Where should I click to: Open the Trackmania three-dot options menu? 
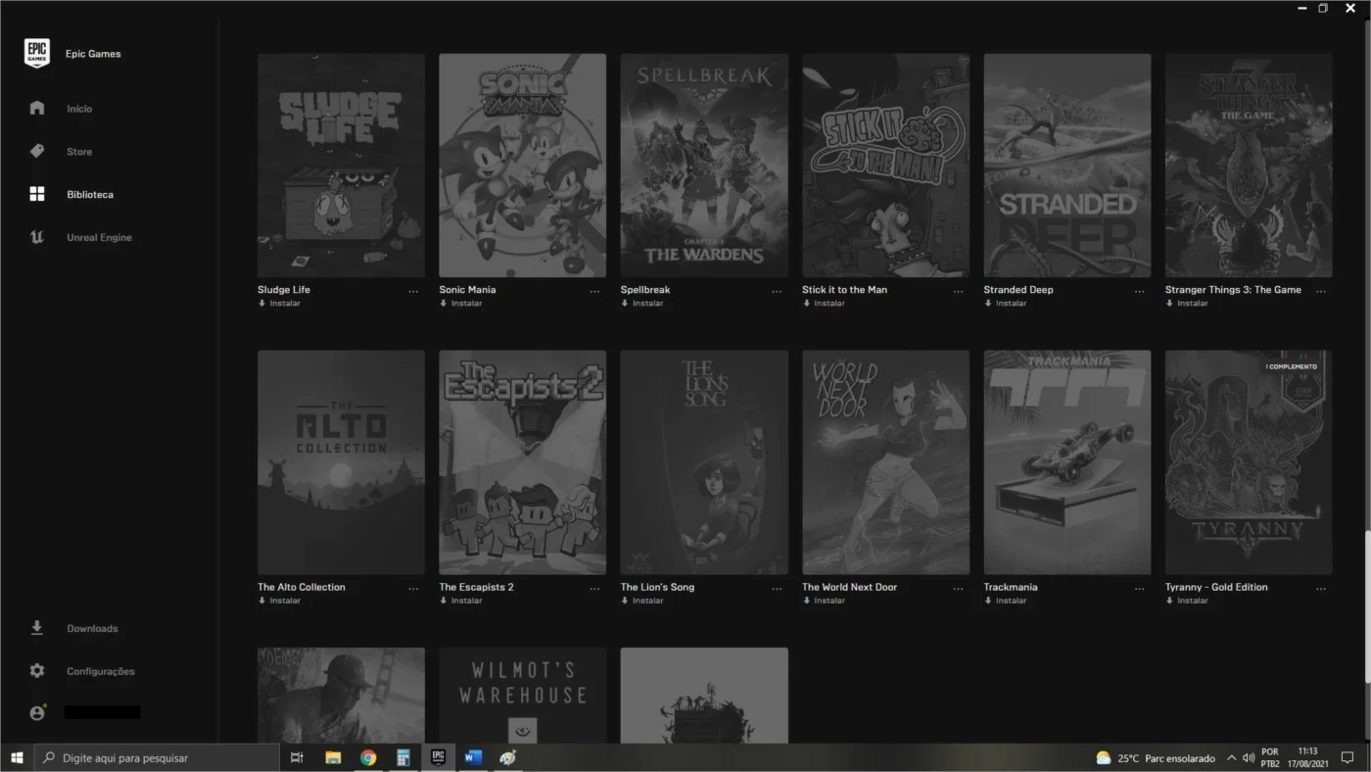click(1139, 589)
